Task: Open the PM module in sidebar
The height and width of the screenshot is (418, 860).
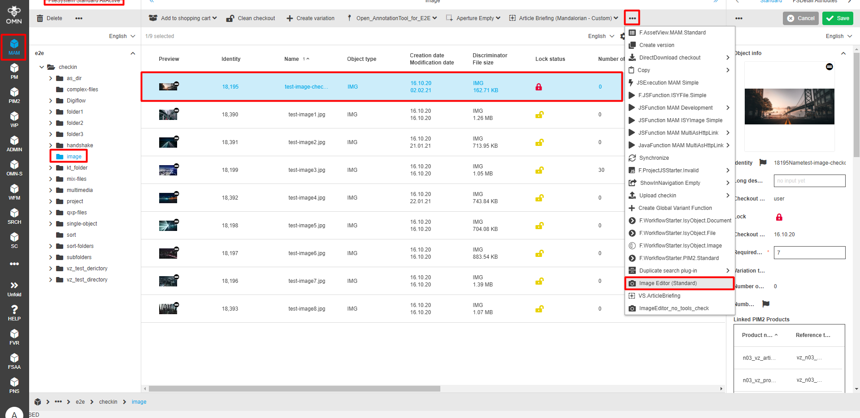Action: tap(14, 71)
